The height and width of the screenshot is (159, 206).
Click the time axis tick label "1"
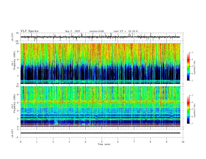click(37, 142)
